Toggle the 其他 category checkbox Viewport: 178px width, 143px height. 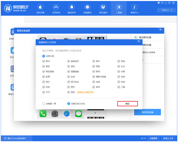(69, 92)
